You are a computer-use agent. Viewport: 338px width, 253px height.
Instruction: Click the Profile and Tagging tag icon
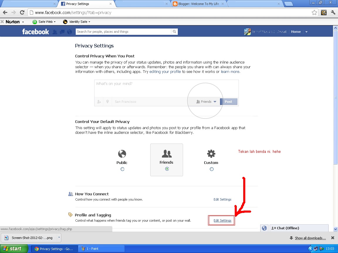coord(70,215)
